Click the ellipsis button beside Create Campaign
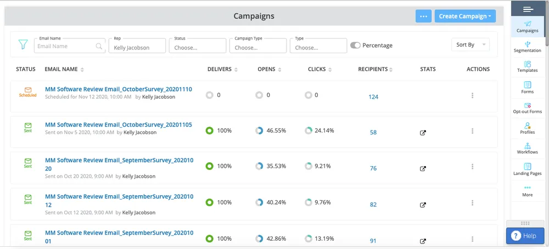 423,16
